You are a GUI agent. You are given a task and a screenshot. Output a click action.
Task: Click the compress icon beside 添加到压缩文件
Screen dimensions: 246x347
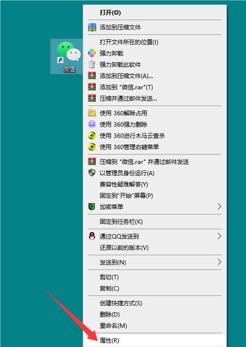[92, 27]
